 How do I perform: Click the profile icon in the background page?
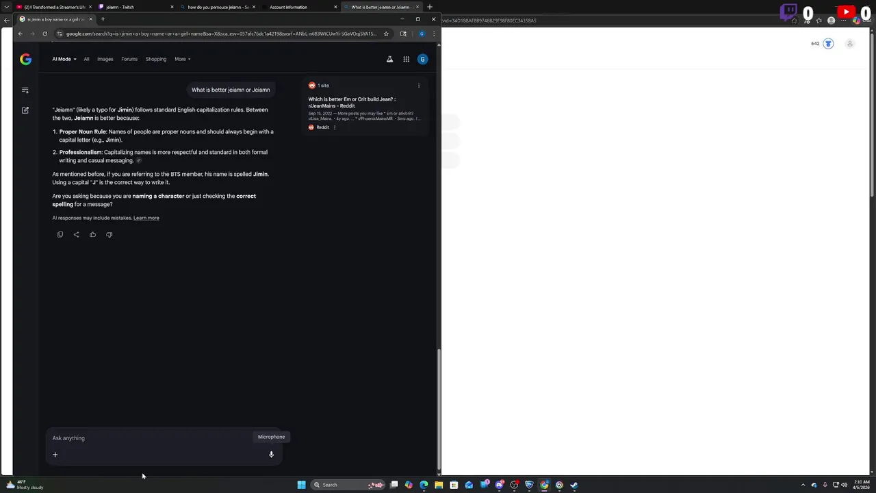tap(850, 44)
